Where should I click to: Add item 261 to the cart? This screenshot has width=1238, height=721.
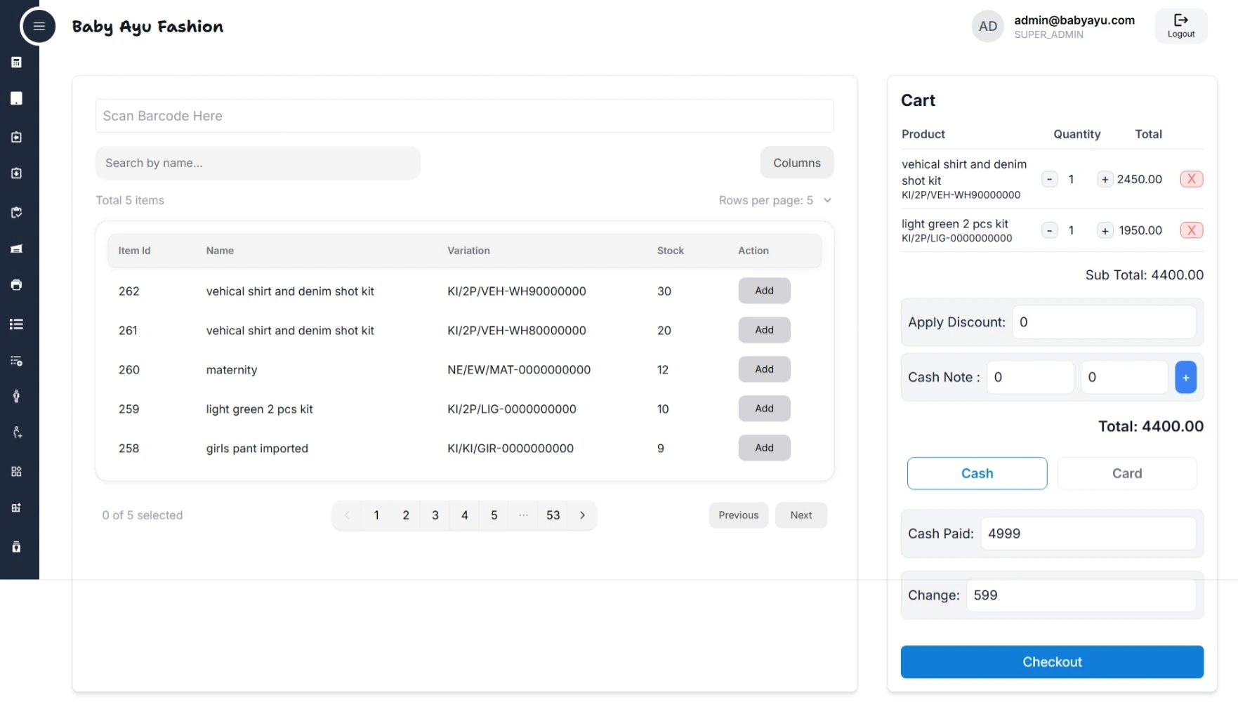point(764,330)
